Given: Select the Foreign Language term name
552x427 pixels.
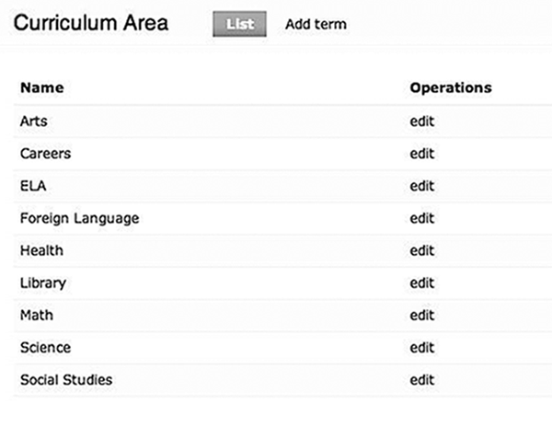Looking at the screenshot, I should pyautogui.click(x=79, y=218).
